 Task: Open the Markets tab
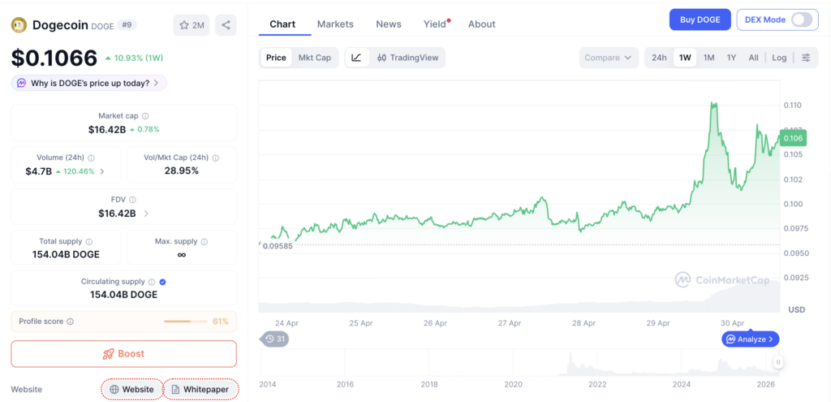point(335,24)
